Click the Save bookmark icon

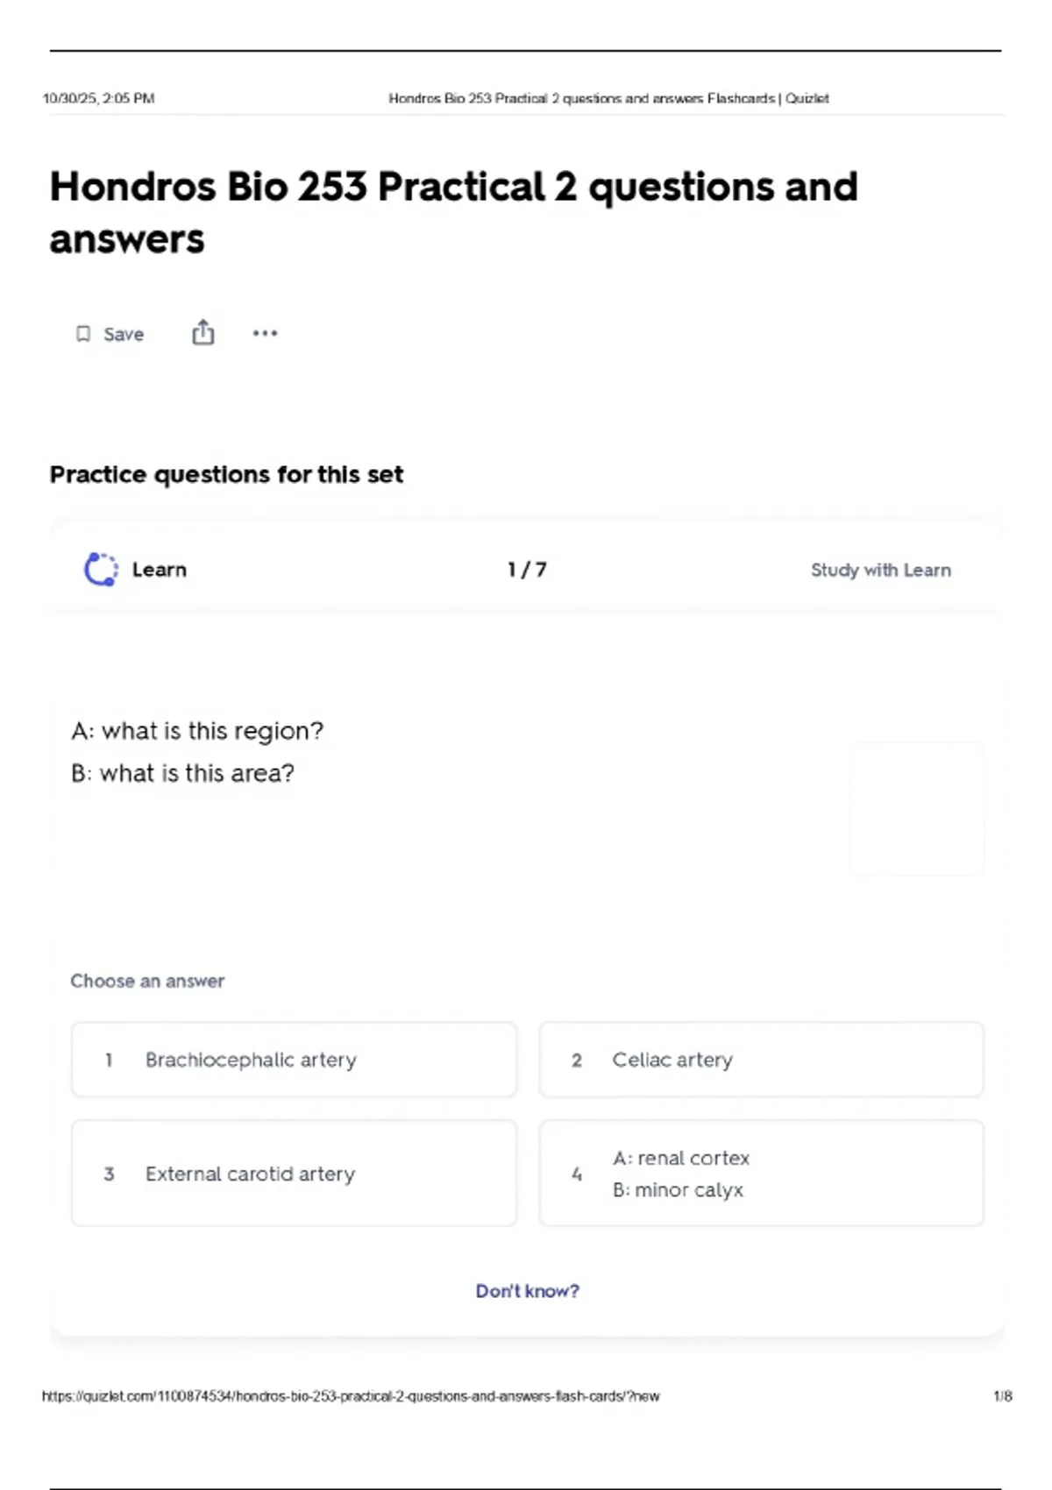pyautogui.click(x=83, y=334)
